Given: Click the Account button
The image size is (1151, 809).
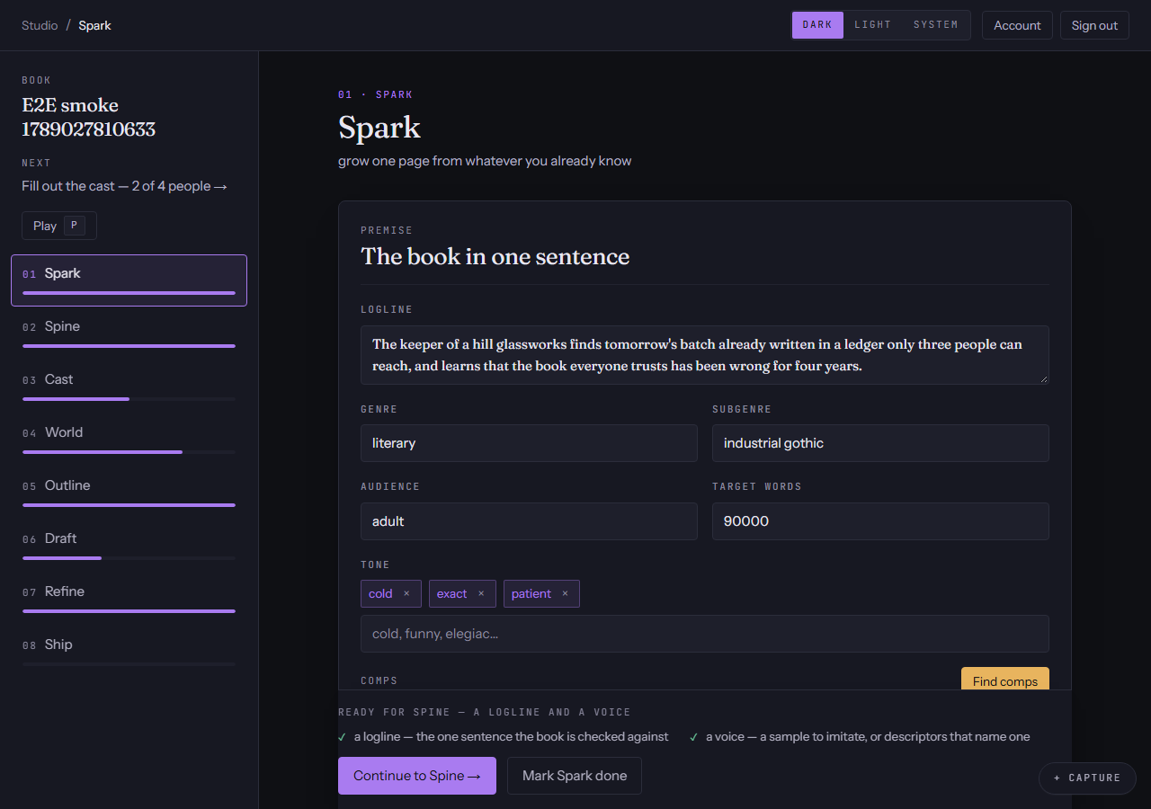Looking at the screenshot, I should coord(1017,25).
